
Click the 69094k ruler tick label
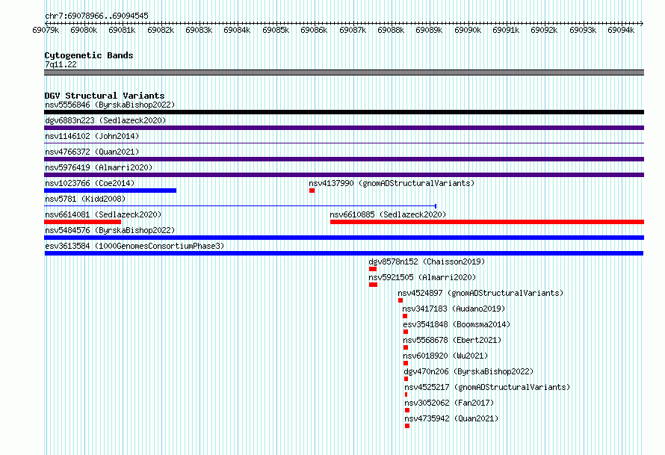(x=621, y=30)
